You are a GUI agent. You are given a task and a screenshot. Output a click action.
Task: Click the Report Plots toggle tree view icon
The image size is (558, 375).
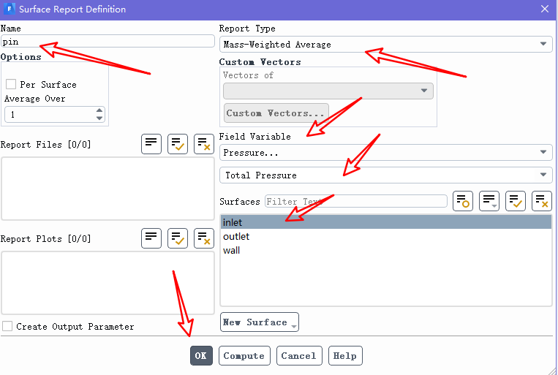click(151, 238)
